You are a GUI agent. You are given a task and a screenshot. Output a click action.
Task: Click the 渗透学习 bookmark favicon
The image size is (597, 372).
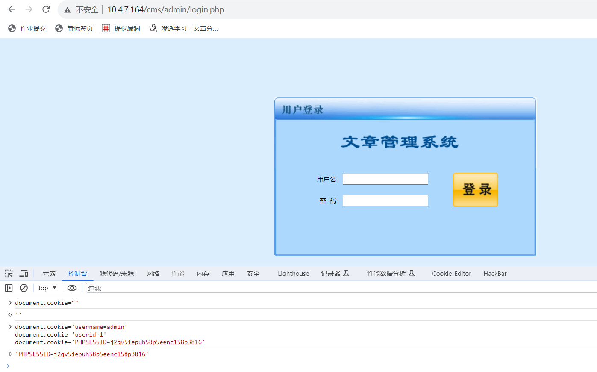tap(153, 28)
